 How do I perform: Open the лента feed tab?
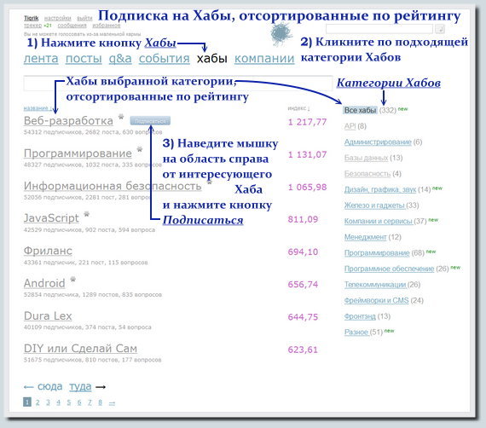pyautogui.click(x=41, y=58)
